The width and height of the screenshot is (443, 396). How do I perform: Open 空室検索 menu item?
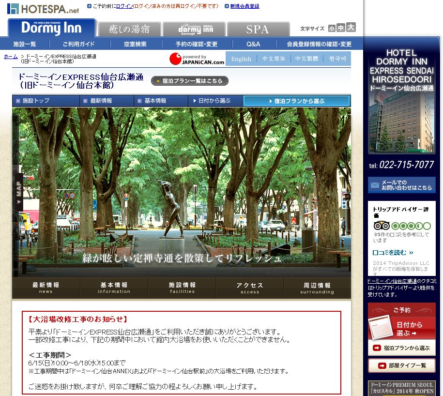136,44
